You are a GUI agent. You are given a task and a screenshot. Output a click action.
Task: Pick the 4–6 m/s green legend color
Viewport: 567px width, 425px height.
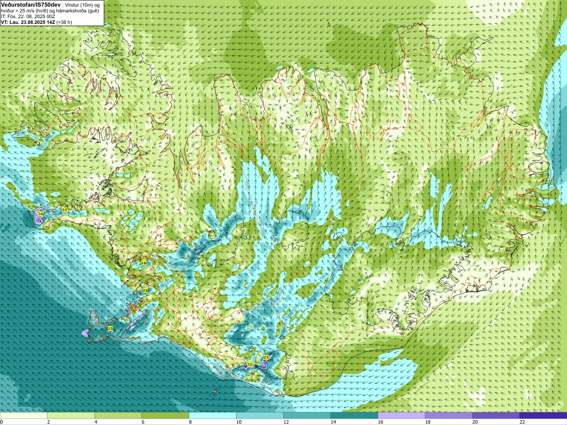[118, 416]
